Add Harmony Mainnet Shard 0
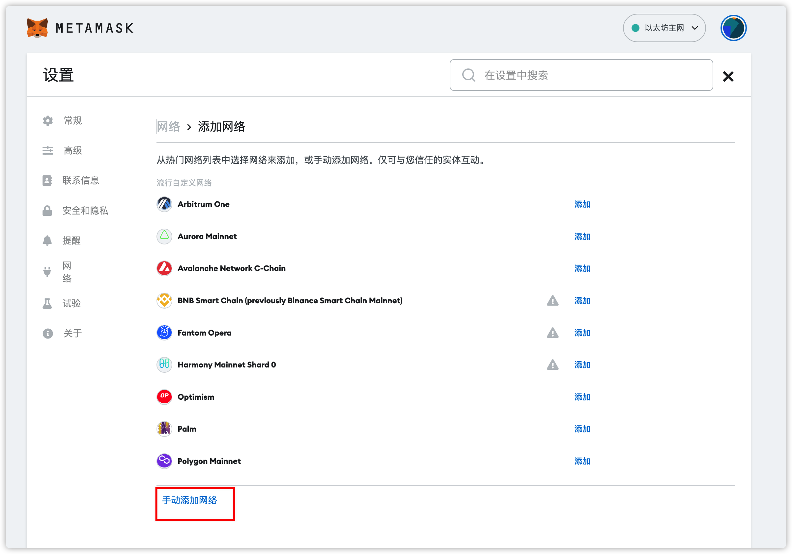Screen dimensions: 792x554 point(582,365)
